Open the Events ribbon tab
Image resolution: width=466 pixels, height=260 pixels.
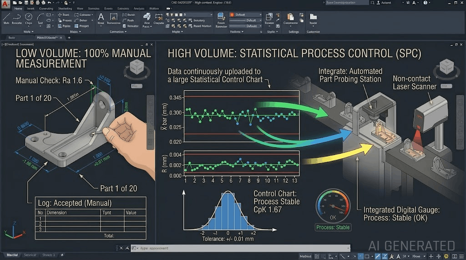click(x=108, y=9)
